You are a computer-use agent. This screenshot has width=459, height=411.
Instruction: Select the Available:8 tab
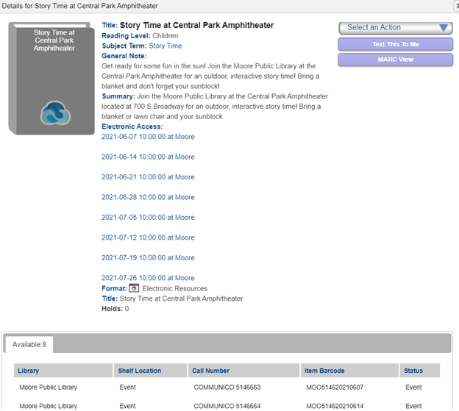(x=29, y=344)
